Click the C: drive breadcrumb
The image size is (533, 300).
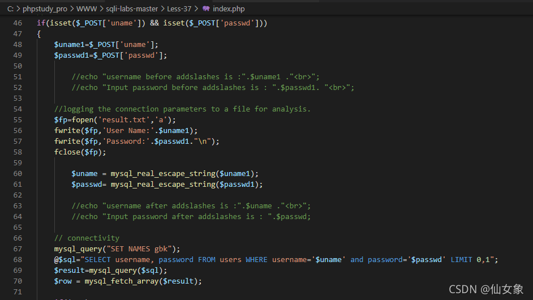[x=10, y=9]
